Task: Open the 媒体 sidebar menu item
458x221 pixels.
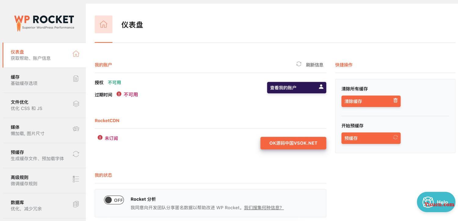Action: [x=44, y=130]
